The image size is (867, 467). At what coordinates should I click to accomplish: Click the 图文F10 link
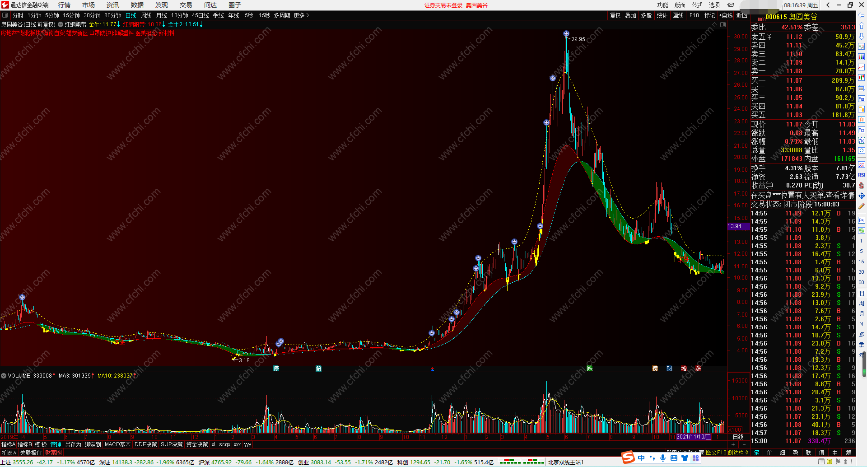(x=716, y=452)
